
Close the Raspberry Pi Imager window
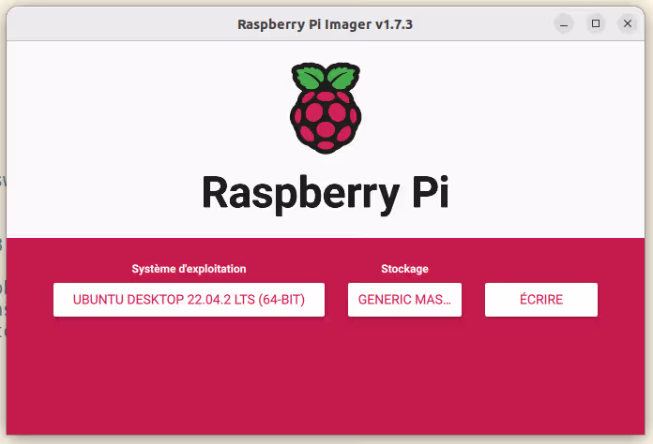[x=627, y=23]
